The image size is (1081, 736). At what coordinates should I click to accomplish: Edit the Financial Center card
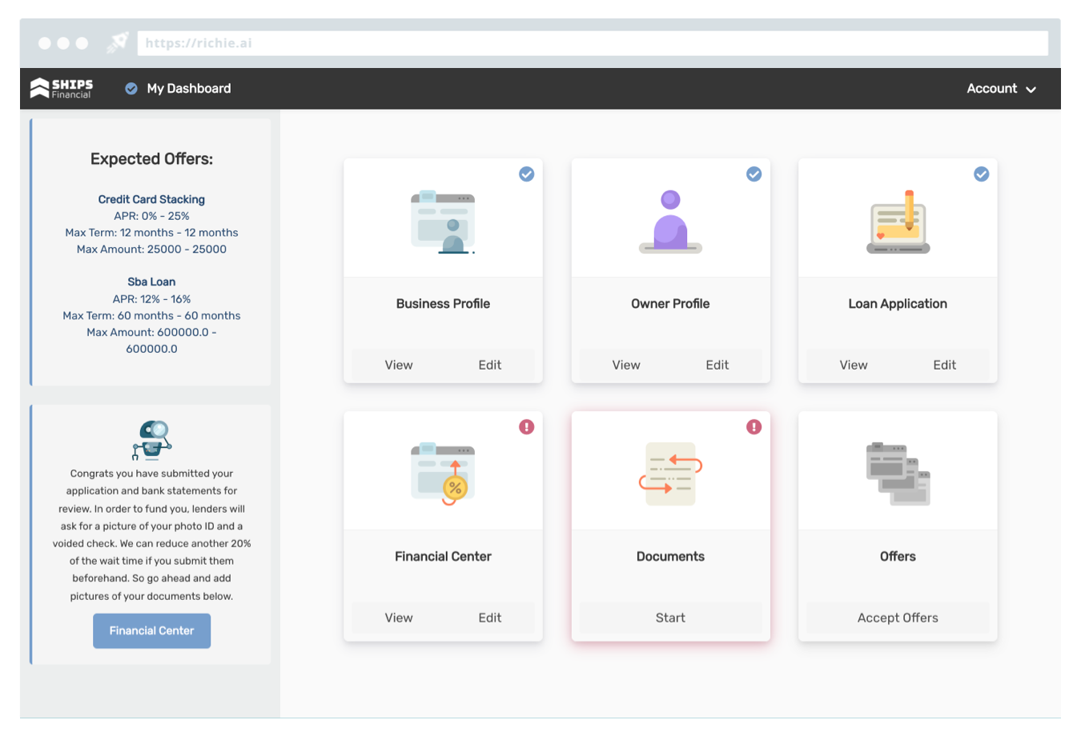coord(490,618)
